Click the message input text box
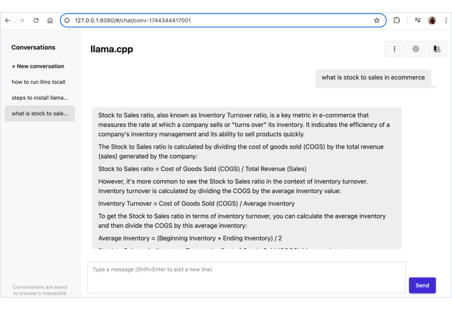452x310 pixels. 247,277
